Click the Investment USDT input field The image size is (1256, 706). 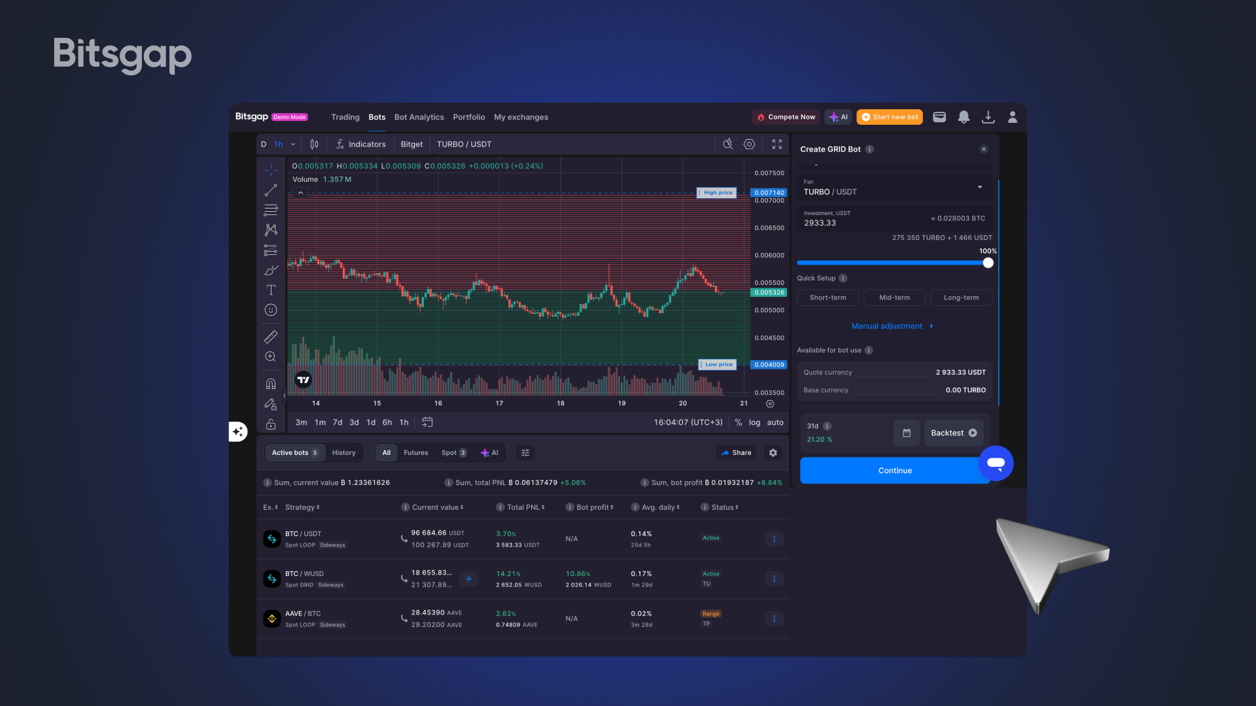(x=894, y=219)
